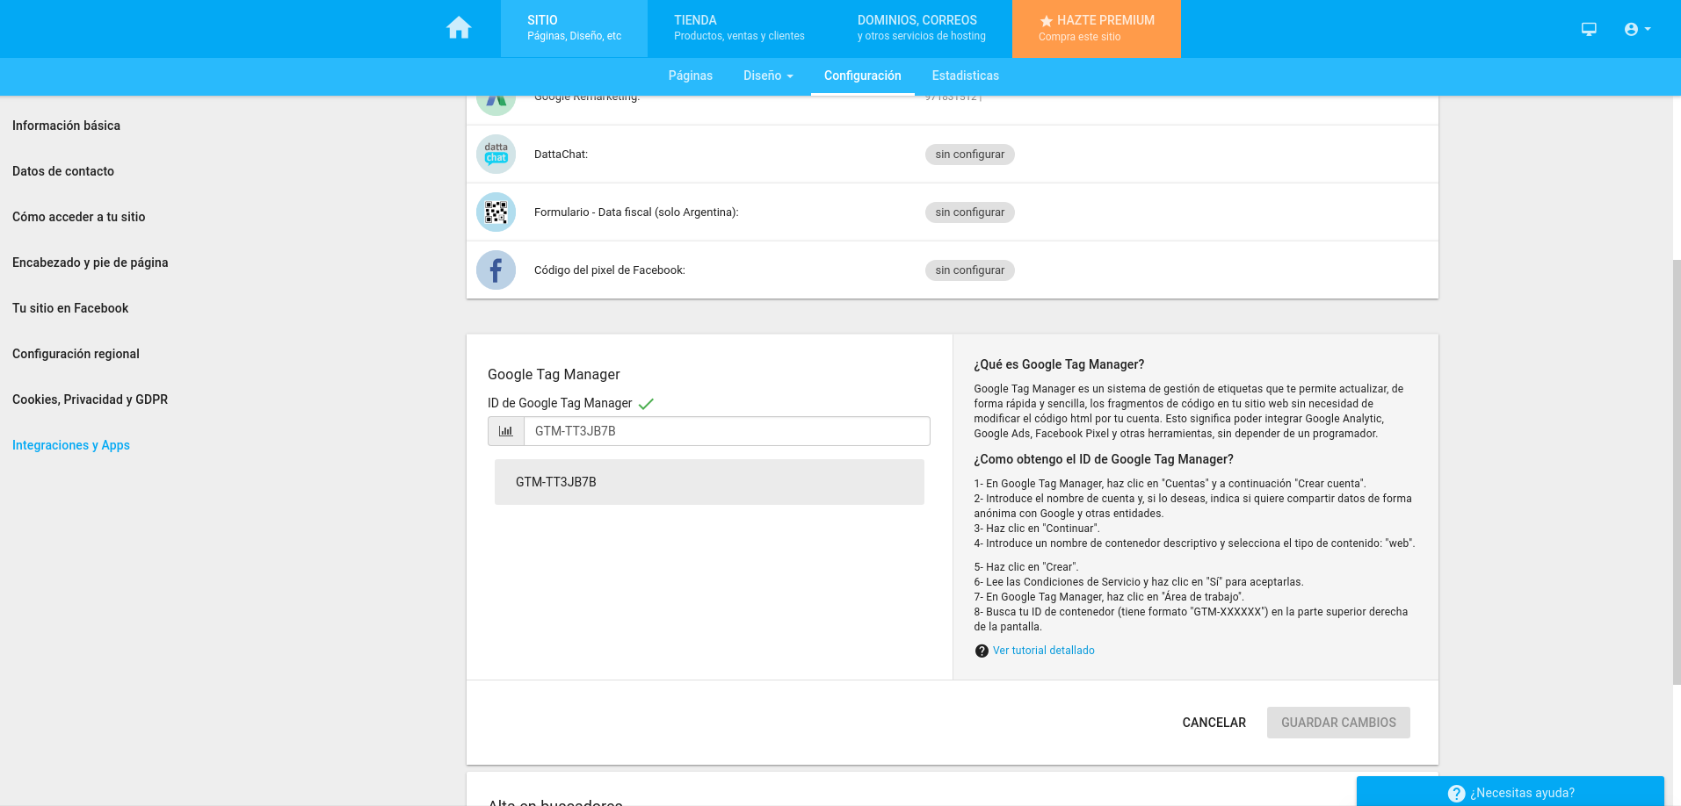
Task: Switch to the Páginas tab
Action: pyautogui.click(x=690, y=76)
